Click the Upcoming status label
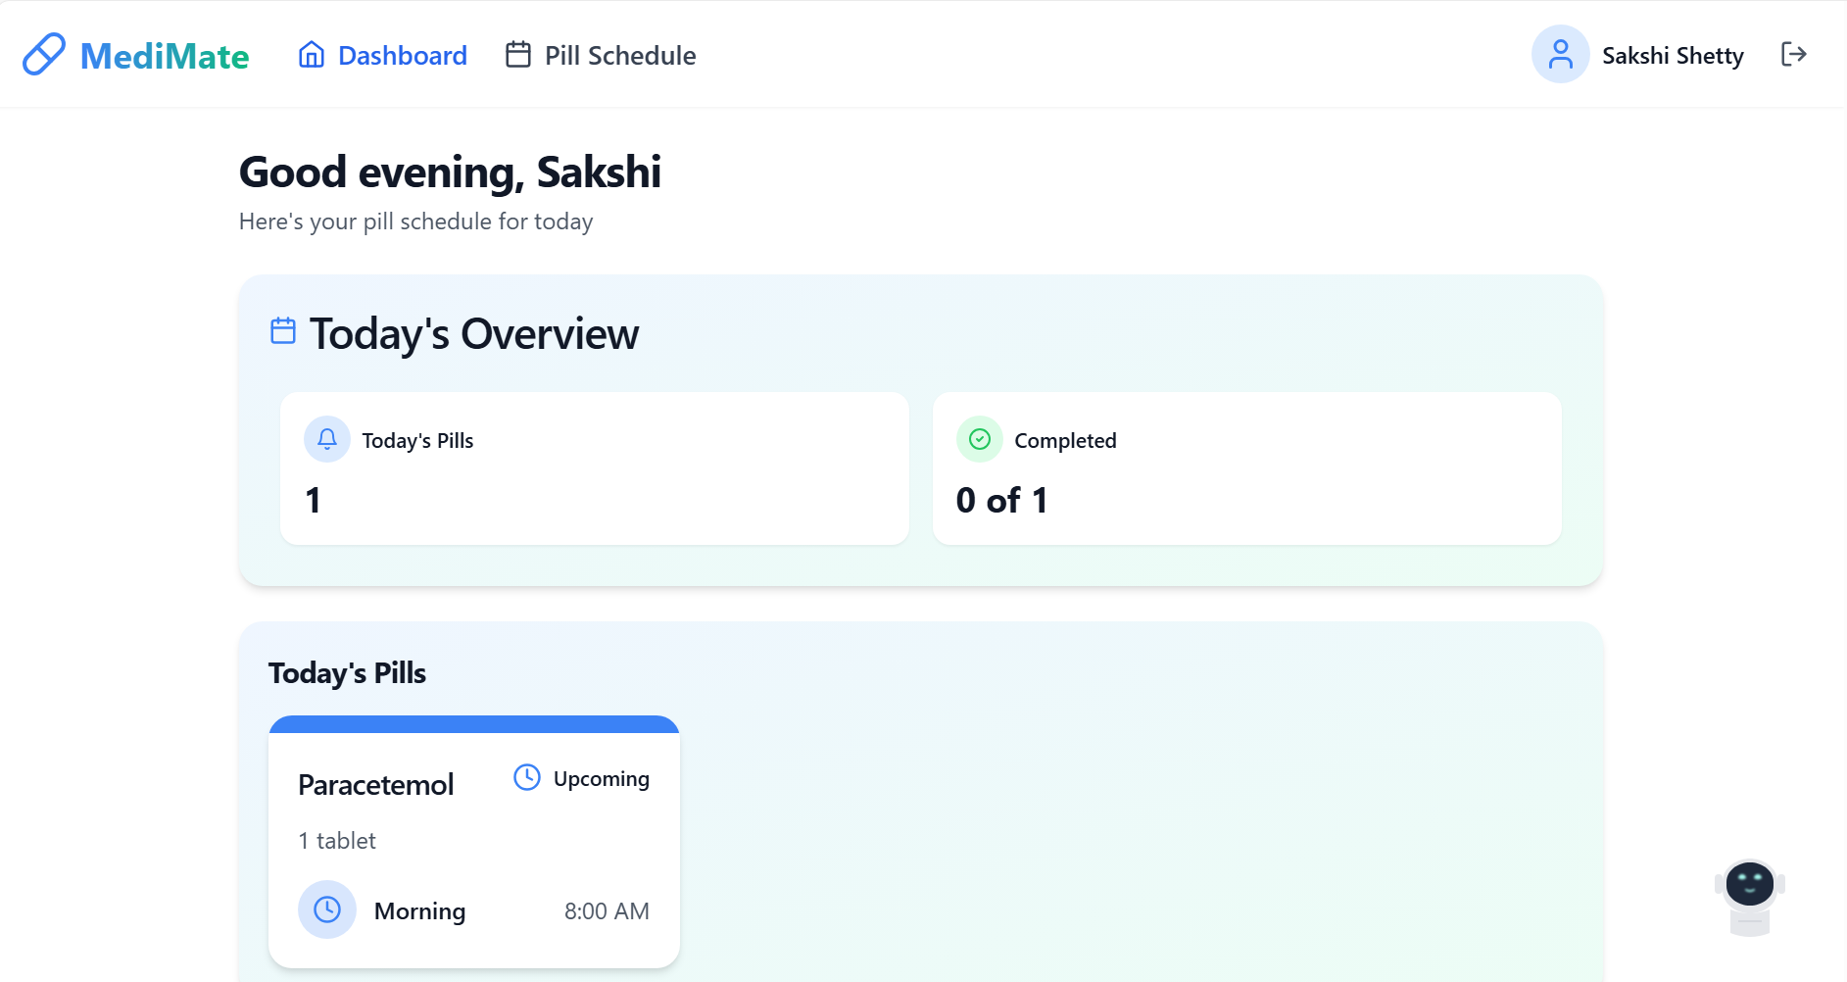The image size is (1847, 982). tap(601, 779)
